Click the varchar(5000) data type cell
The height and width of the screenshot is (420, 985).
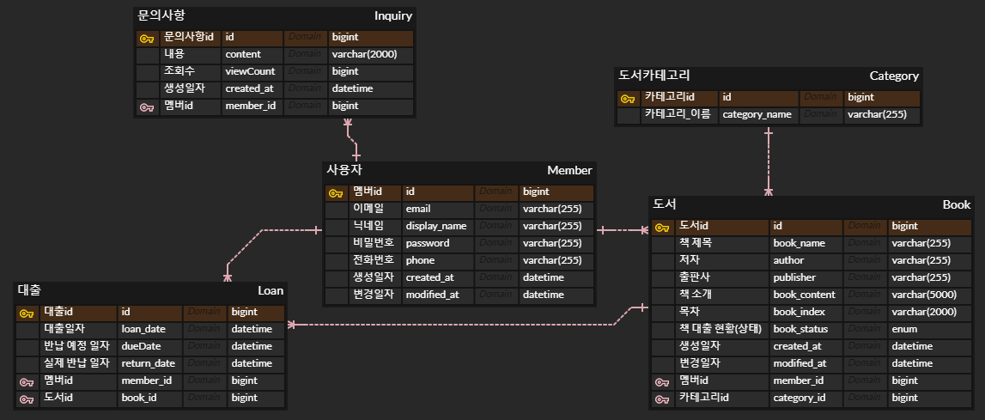coord(930,295)
